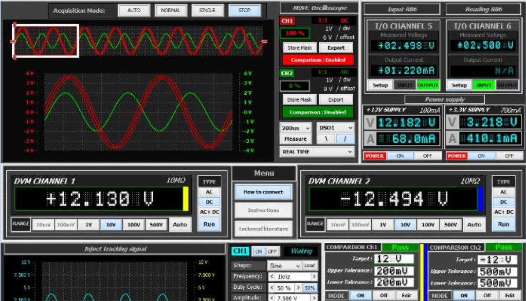Select 1V range on DVM Channel 1
526x301 pixels.
(88, 225)
